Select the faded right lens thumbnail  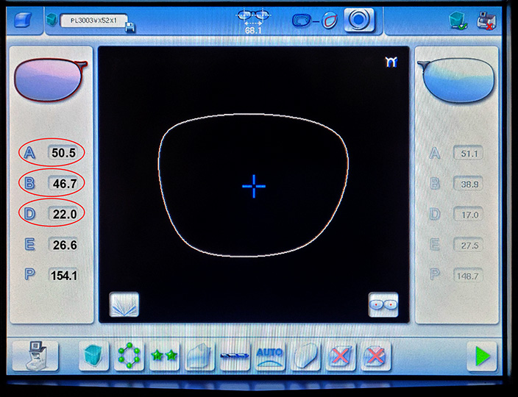coord(456,81)
